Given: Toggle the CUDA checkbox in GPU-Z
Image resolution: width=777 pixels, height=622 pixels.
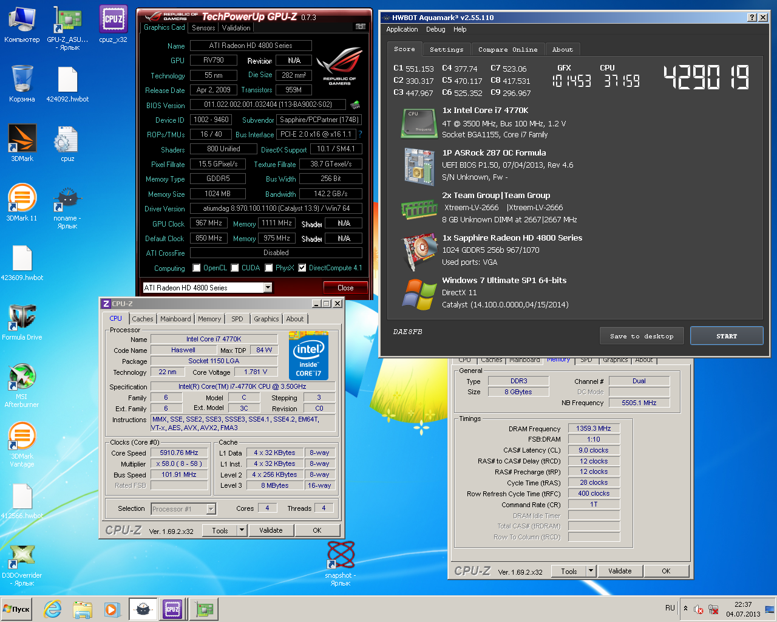Looking at the screenshot, I should [x=234, y=268].
